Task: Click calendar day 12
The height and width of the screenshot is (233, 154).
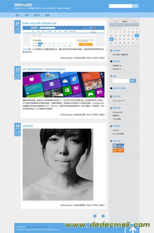Action: click(x=111, y=35)
